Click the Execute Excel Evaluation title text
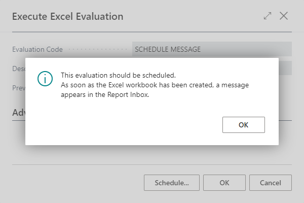304x203 pixels. (67, 16)
